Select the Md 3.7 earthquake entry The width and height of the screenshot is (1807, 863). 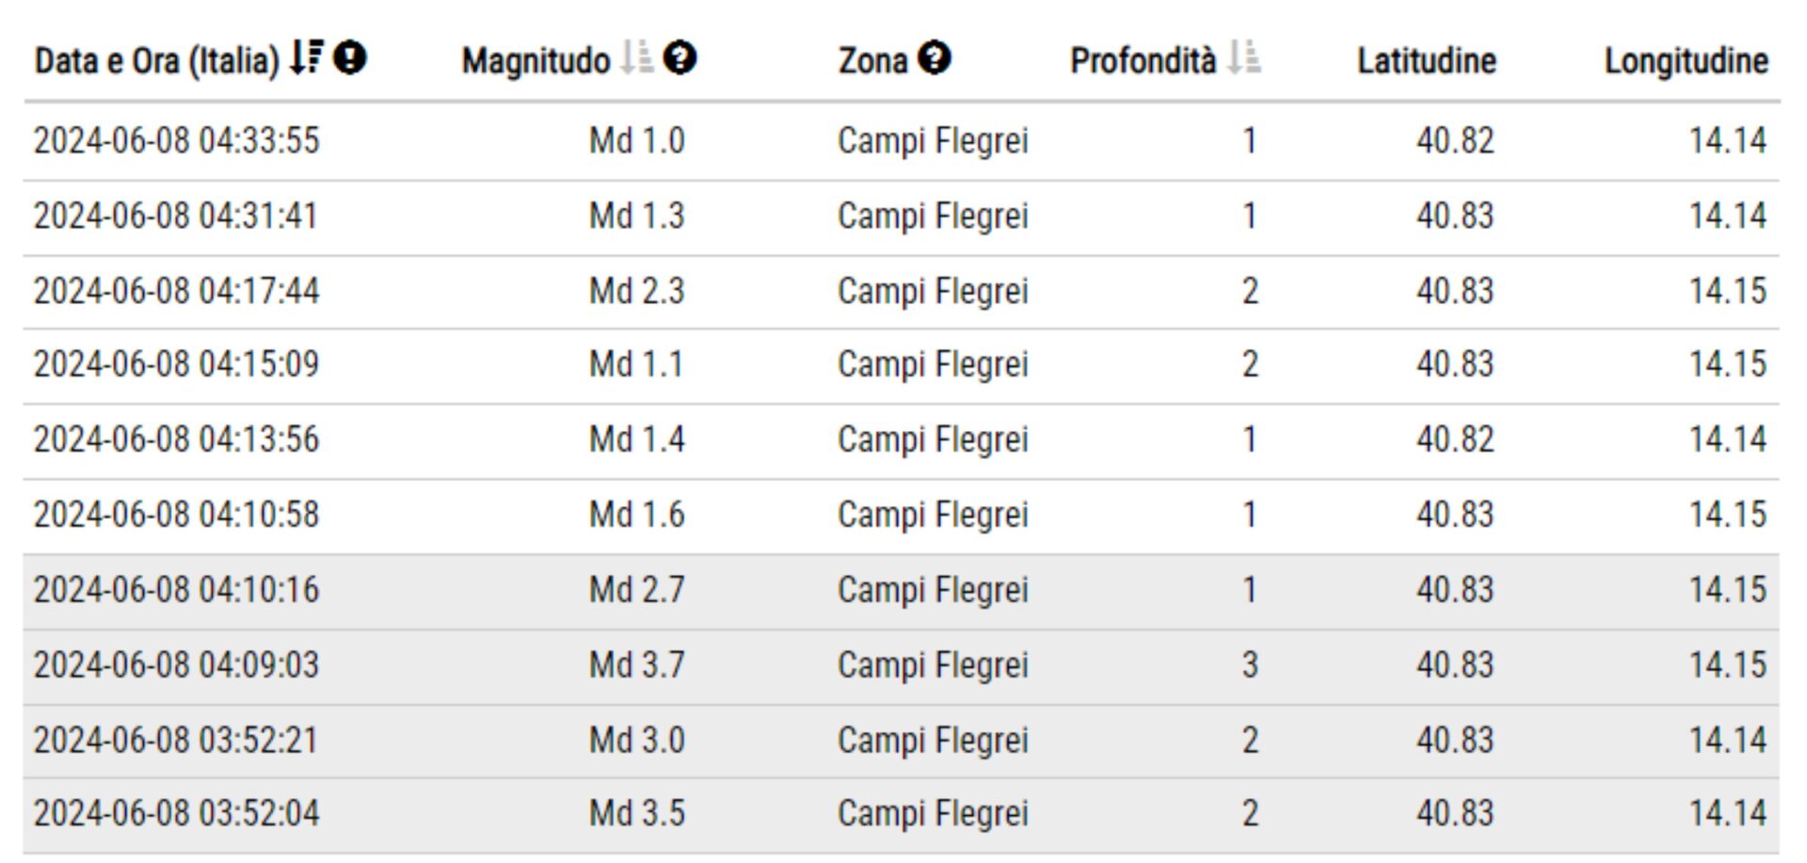point(636,665)
